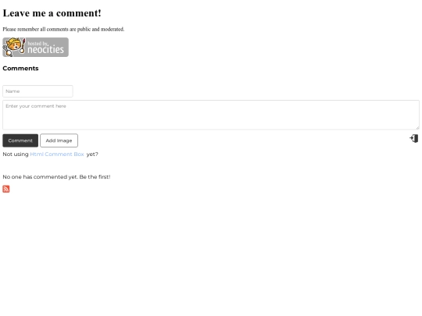
Task: Click the 'No one has commented yet' message
Action: pyautogui.click(x=56, y=177)
